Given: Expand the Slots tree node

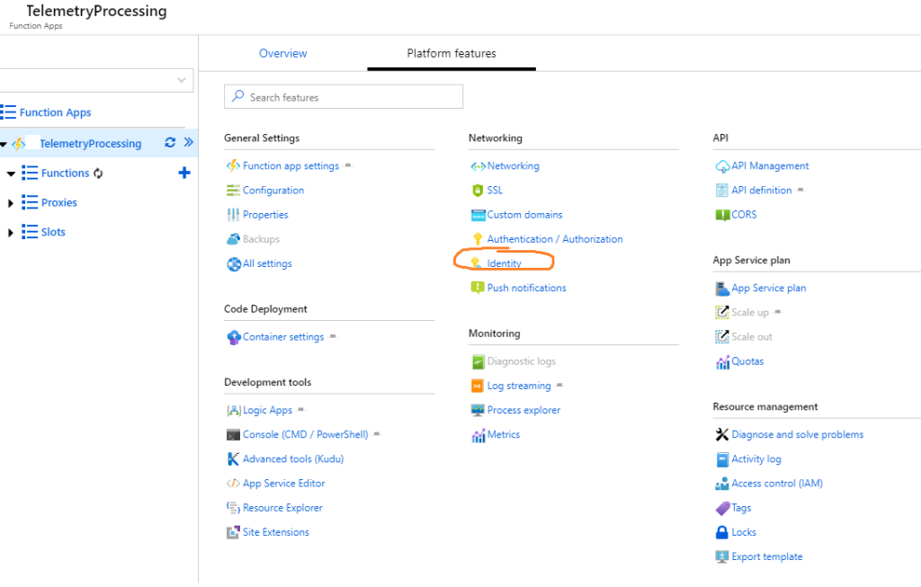Looking at the screenshot, I should coord(10,233).
